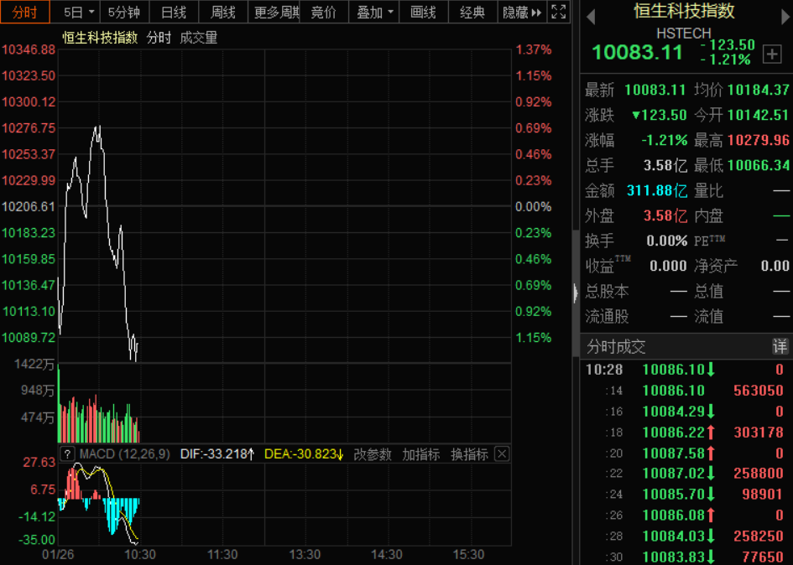Click the latest price 10083.11 in header
This screenshot has width=793, height=565.
click(x=637, y=53)
